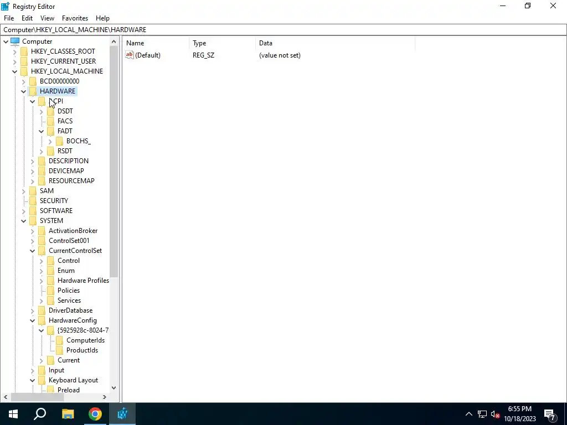Click the HKEY_LOCAL_MACHINE folder icon
The width and height of the screenshot is (567, 425).
tap(24, 71)
